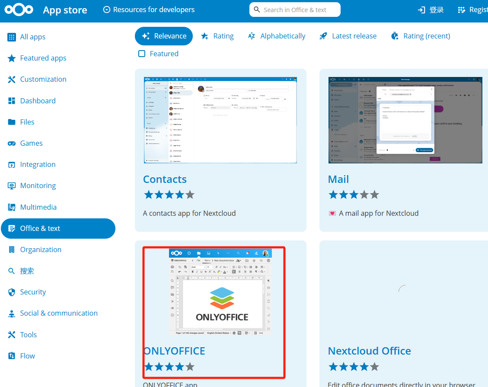The image size is (488, 387).
Task: Click the Games controller icon
Action: (x=12, y=144)
